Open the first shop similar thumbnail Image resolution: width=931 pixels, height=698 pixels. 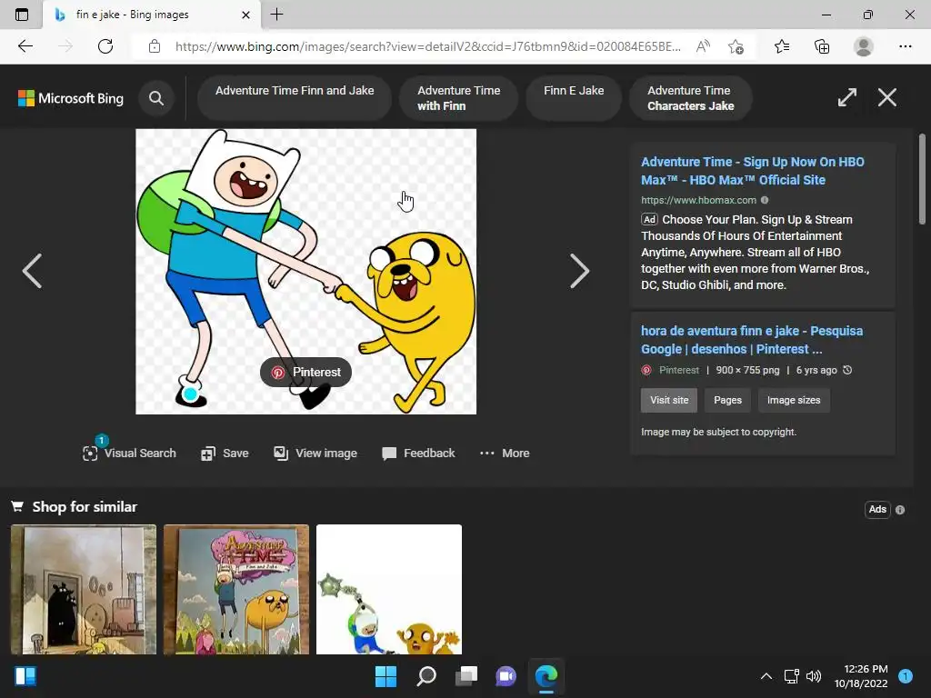(84, 589)
